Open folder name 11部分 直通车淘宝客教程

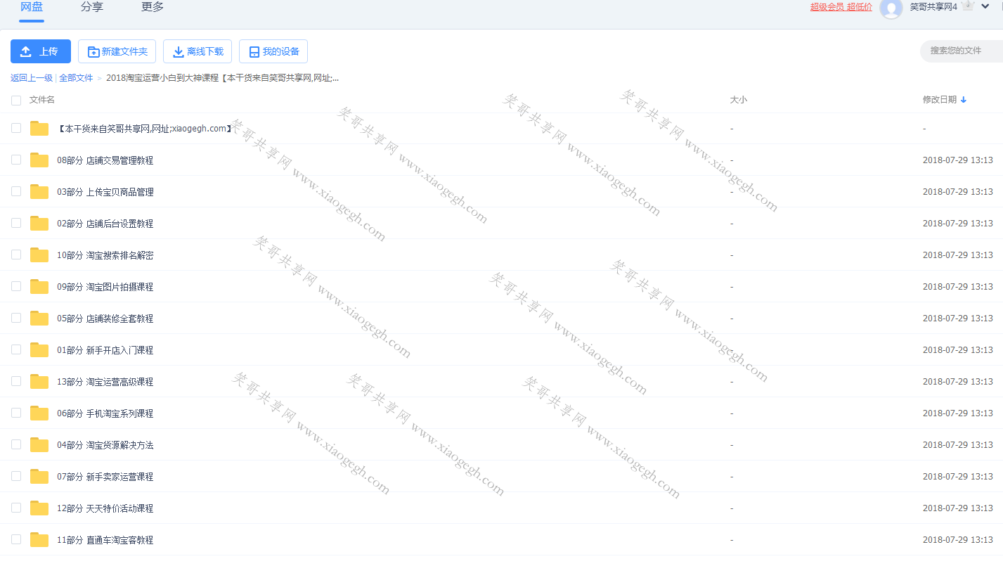tap(105, 540)
